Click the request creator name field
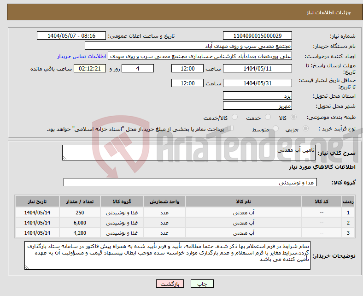The height and width of the screenshot is (296, 363). pos(200,56)
